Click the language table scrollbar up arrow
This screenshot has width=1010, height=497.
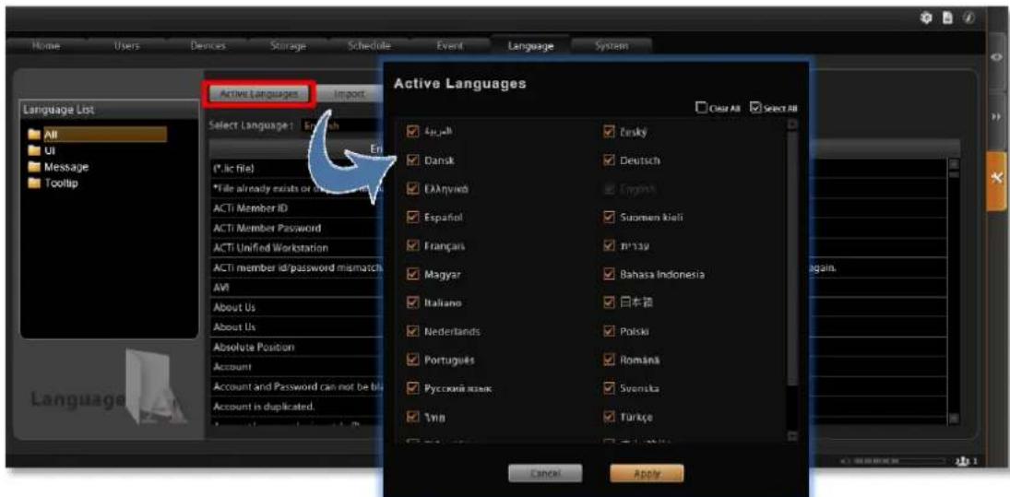(954, 163)
